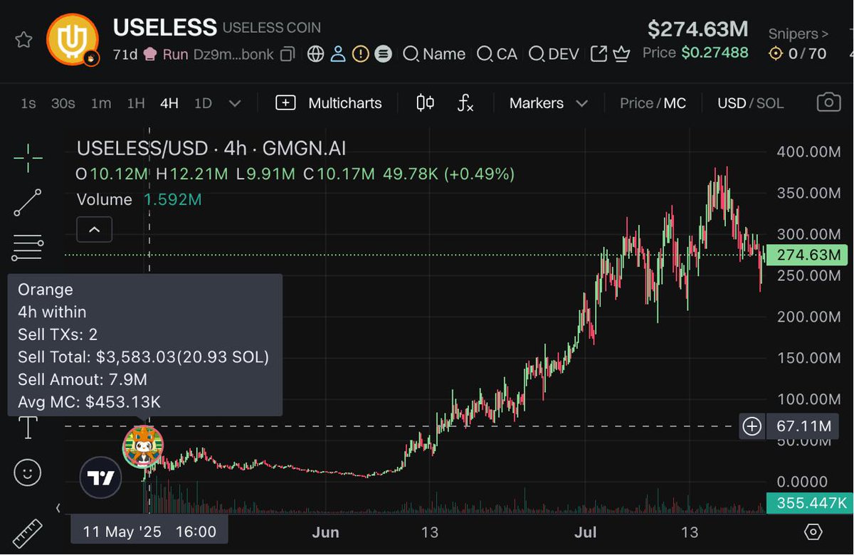
Task: Switch chart to Price mode
Action: [636, 103]
